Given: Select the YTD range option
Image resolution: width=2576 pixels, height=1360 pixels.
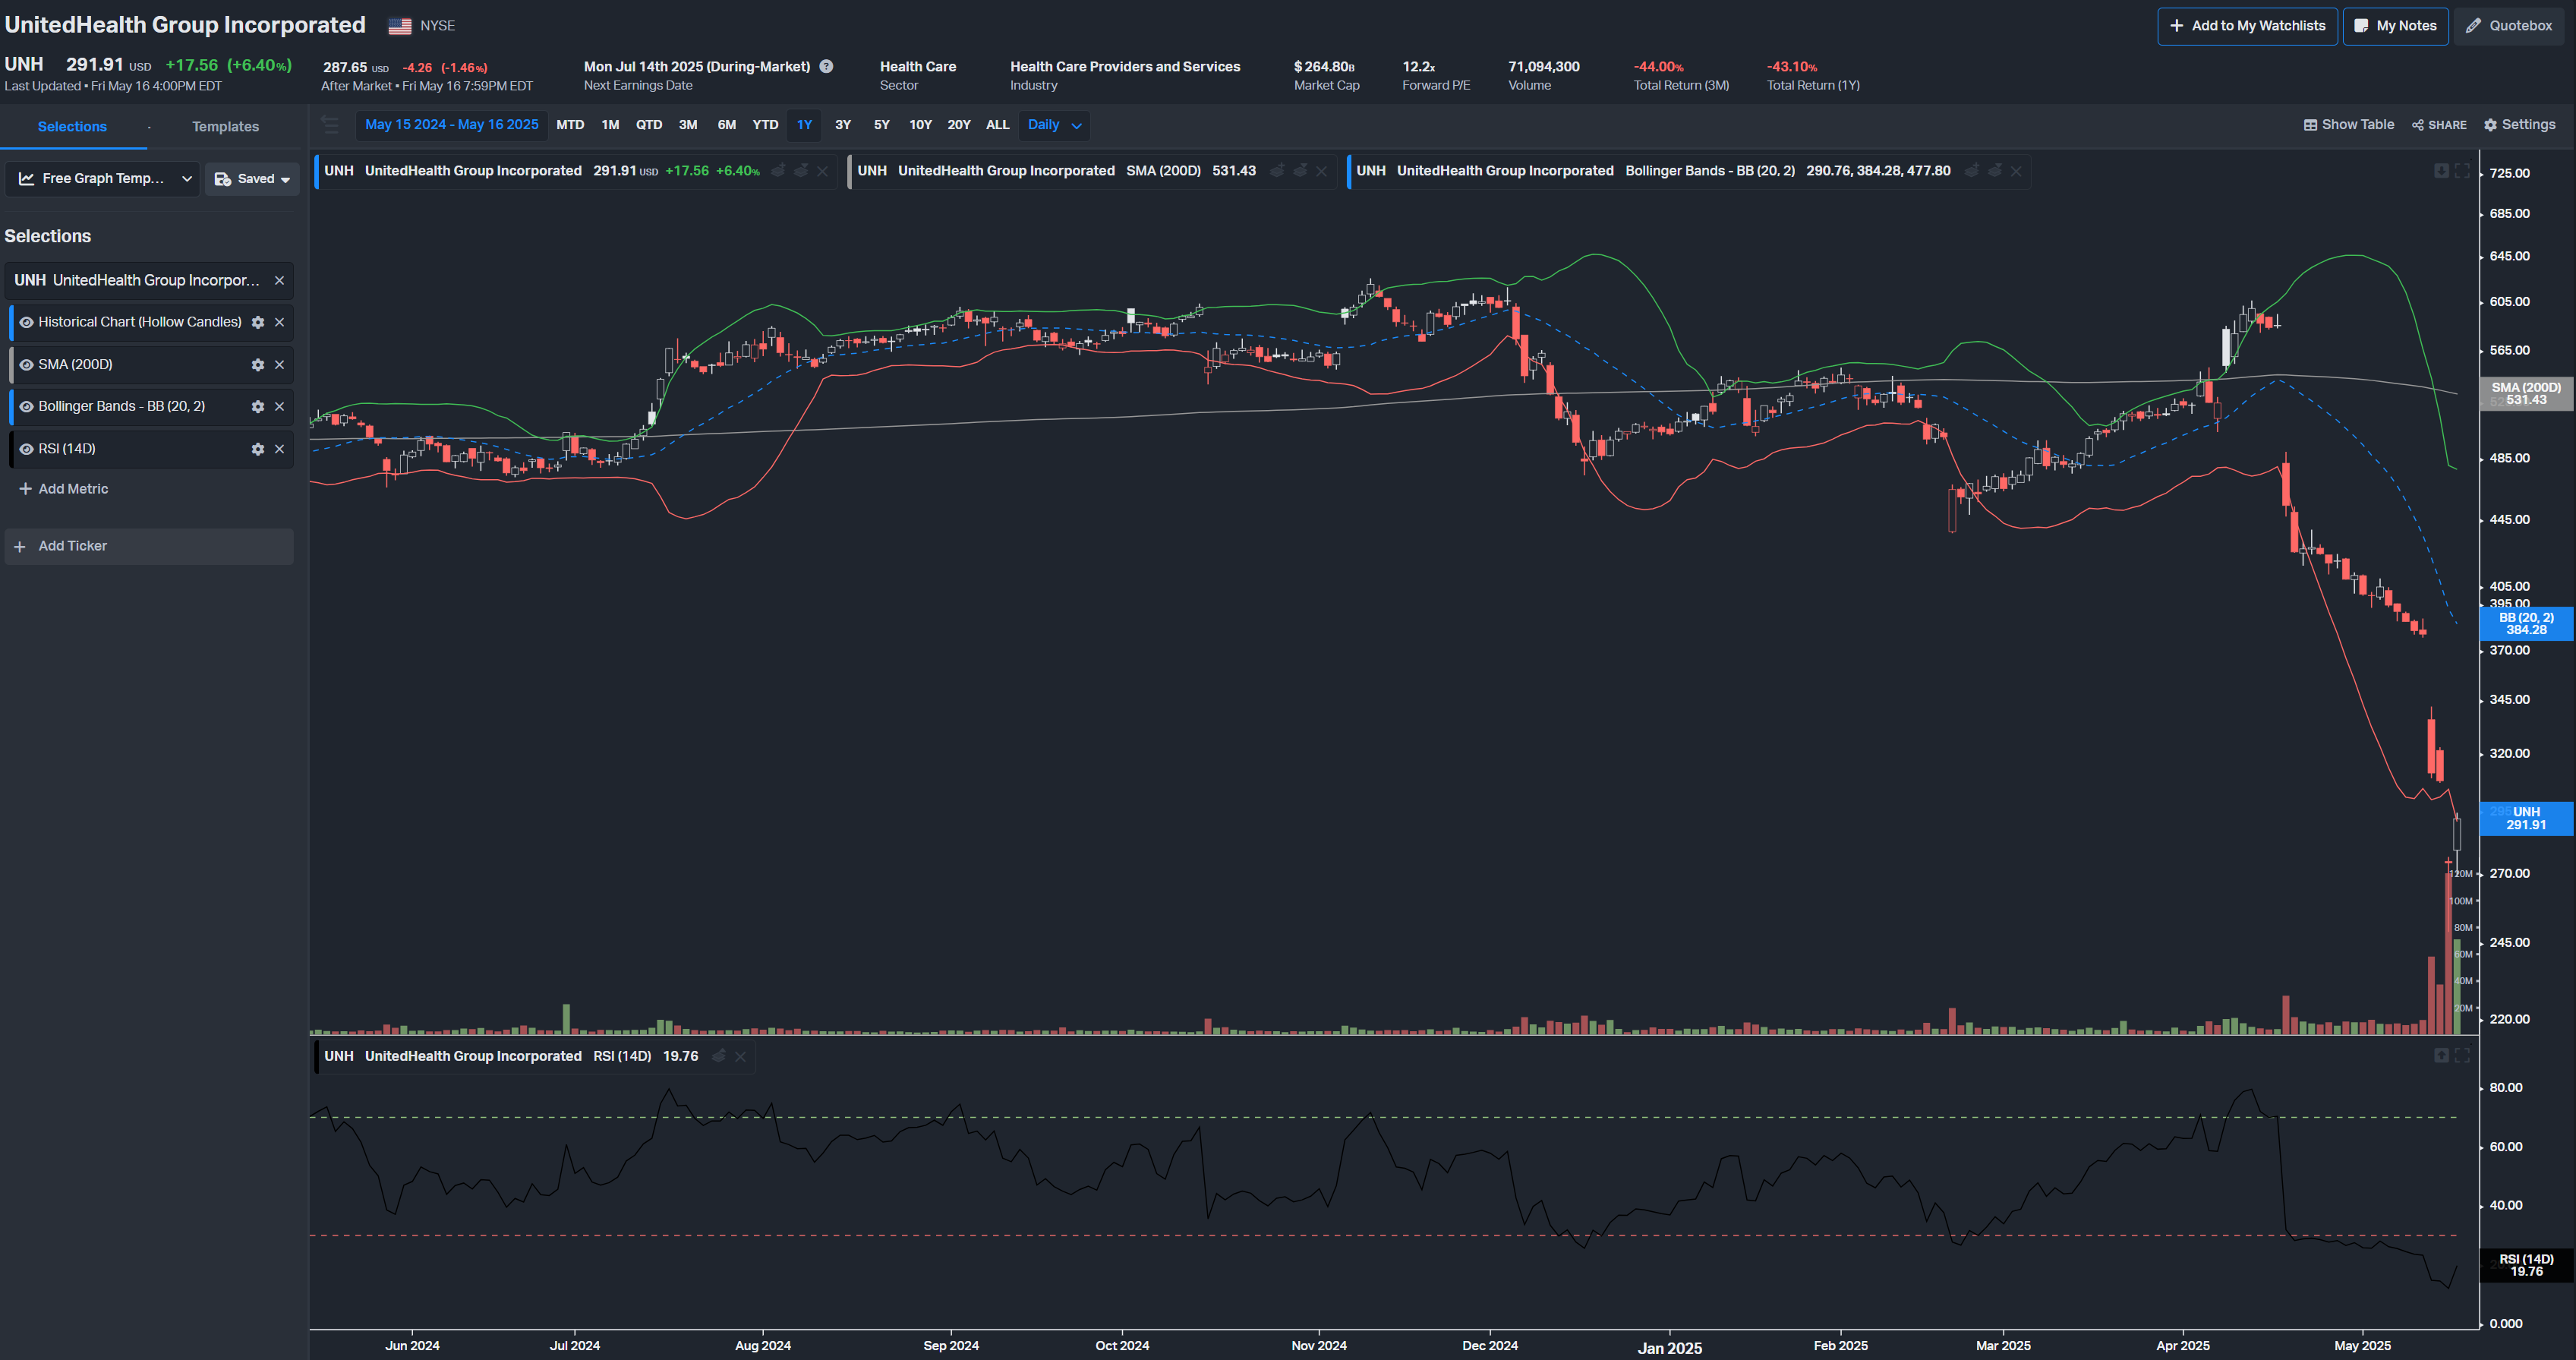Looking at the screenshot, I should click(x=765, y=125).
